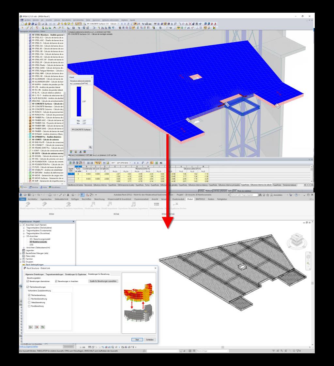Uncheck Bewehrungen in Ansichten

pyautogui.click(x=56, y=281)
